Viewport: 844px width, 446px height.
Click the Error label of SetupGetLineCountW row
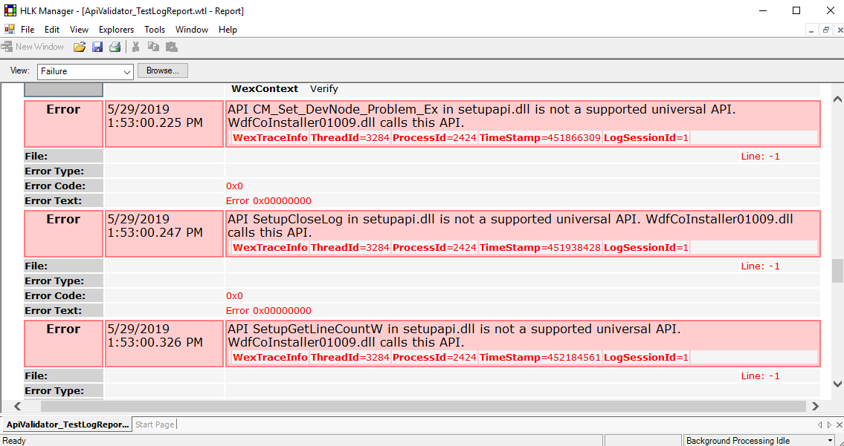tap(63, 328)
